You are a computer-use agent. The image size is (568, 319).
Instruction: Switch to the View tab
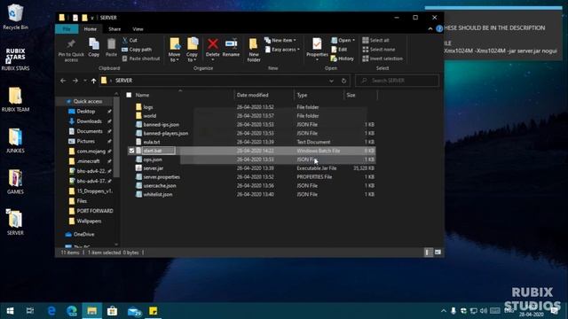[x=138, y=29]
